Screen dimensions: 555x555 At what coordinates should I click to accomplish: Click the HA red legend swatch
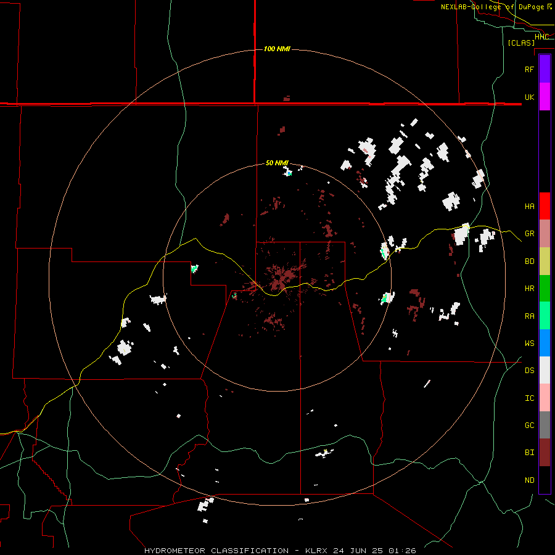coord(545,206)
